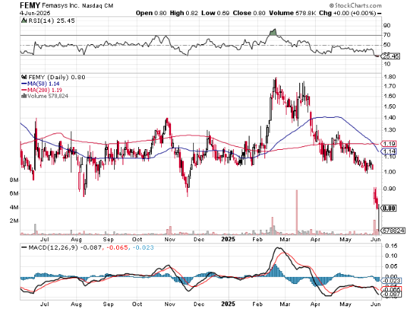Click the Femasys Inc. company name

[x=61, y=6]
